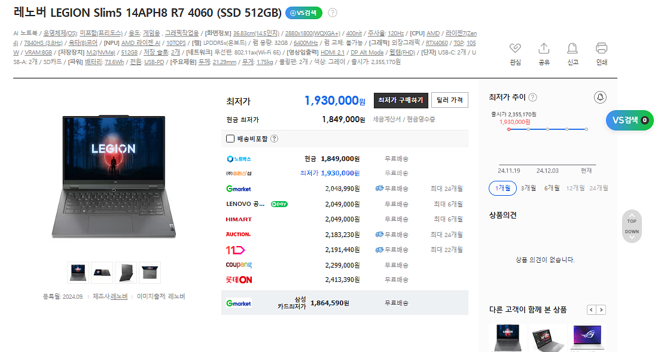The image size is (658, 352).
Task: Toggle the 배송비포함 checkbox
Action: click(230, 139)
